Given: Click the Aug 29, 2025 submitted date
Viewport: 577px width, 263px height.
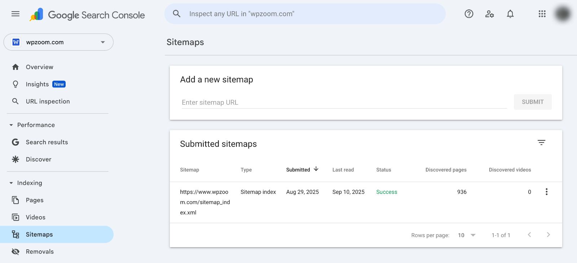Looking at the screenshot, I should point(303,192).
